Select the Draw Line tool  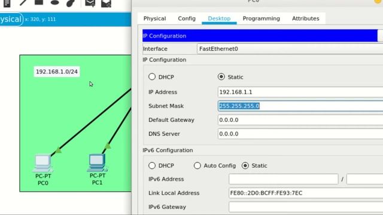coord(23,3)
